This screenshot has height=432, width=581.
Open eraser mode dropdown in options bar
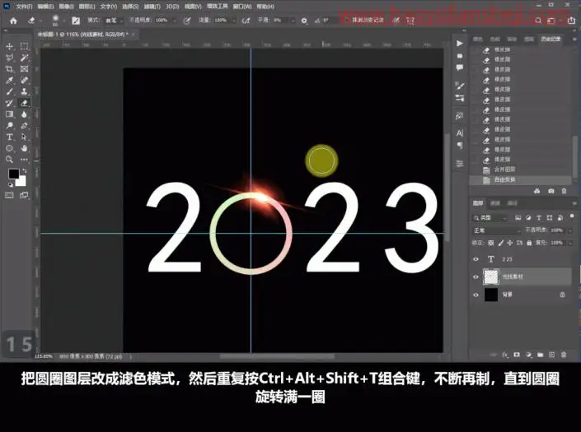coord(114,21)
